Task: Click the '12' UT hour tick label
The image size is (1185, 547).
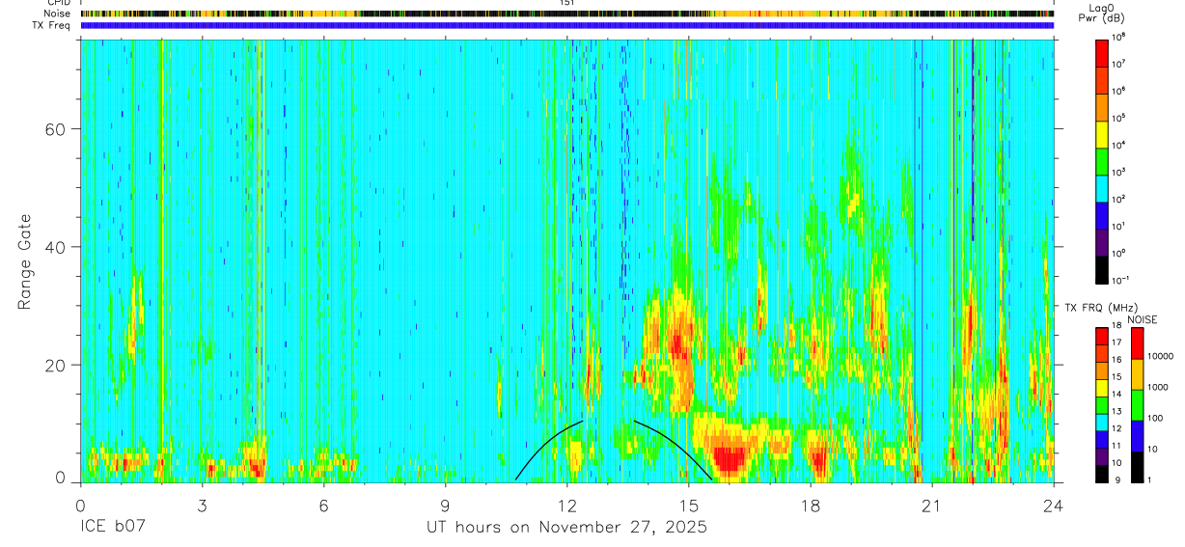Action: pyautogui.click(x=567, y=504)
